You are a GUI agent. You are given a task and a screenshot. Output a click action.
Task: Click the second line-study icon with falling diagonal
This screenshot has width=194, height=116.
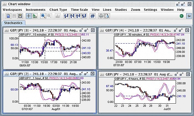point(72,16)
